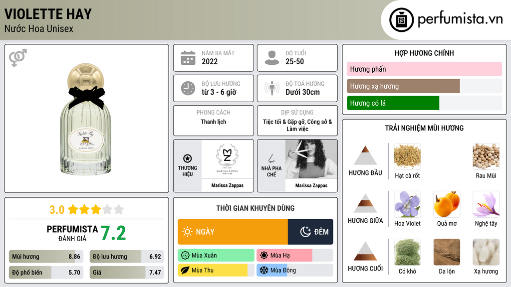The image size is (511, 287).
Task: Click the style value Thanh lịch
Action: [x=213, y=122]
